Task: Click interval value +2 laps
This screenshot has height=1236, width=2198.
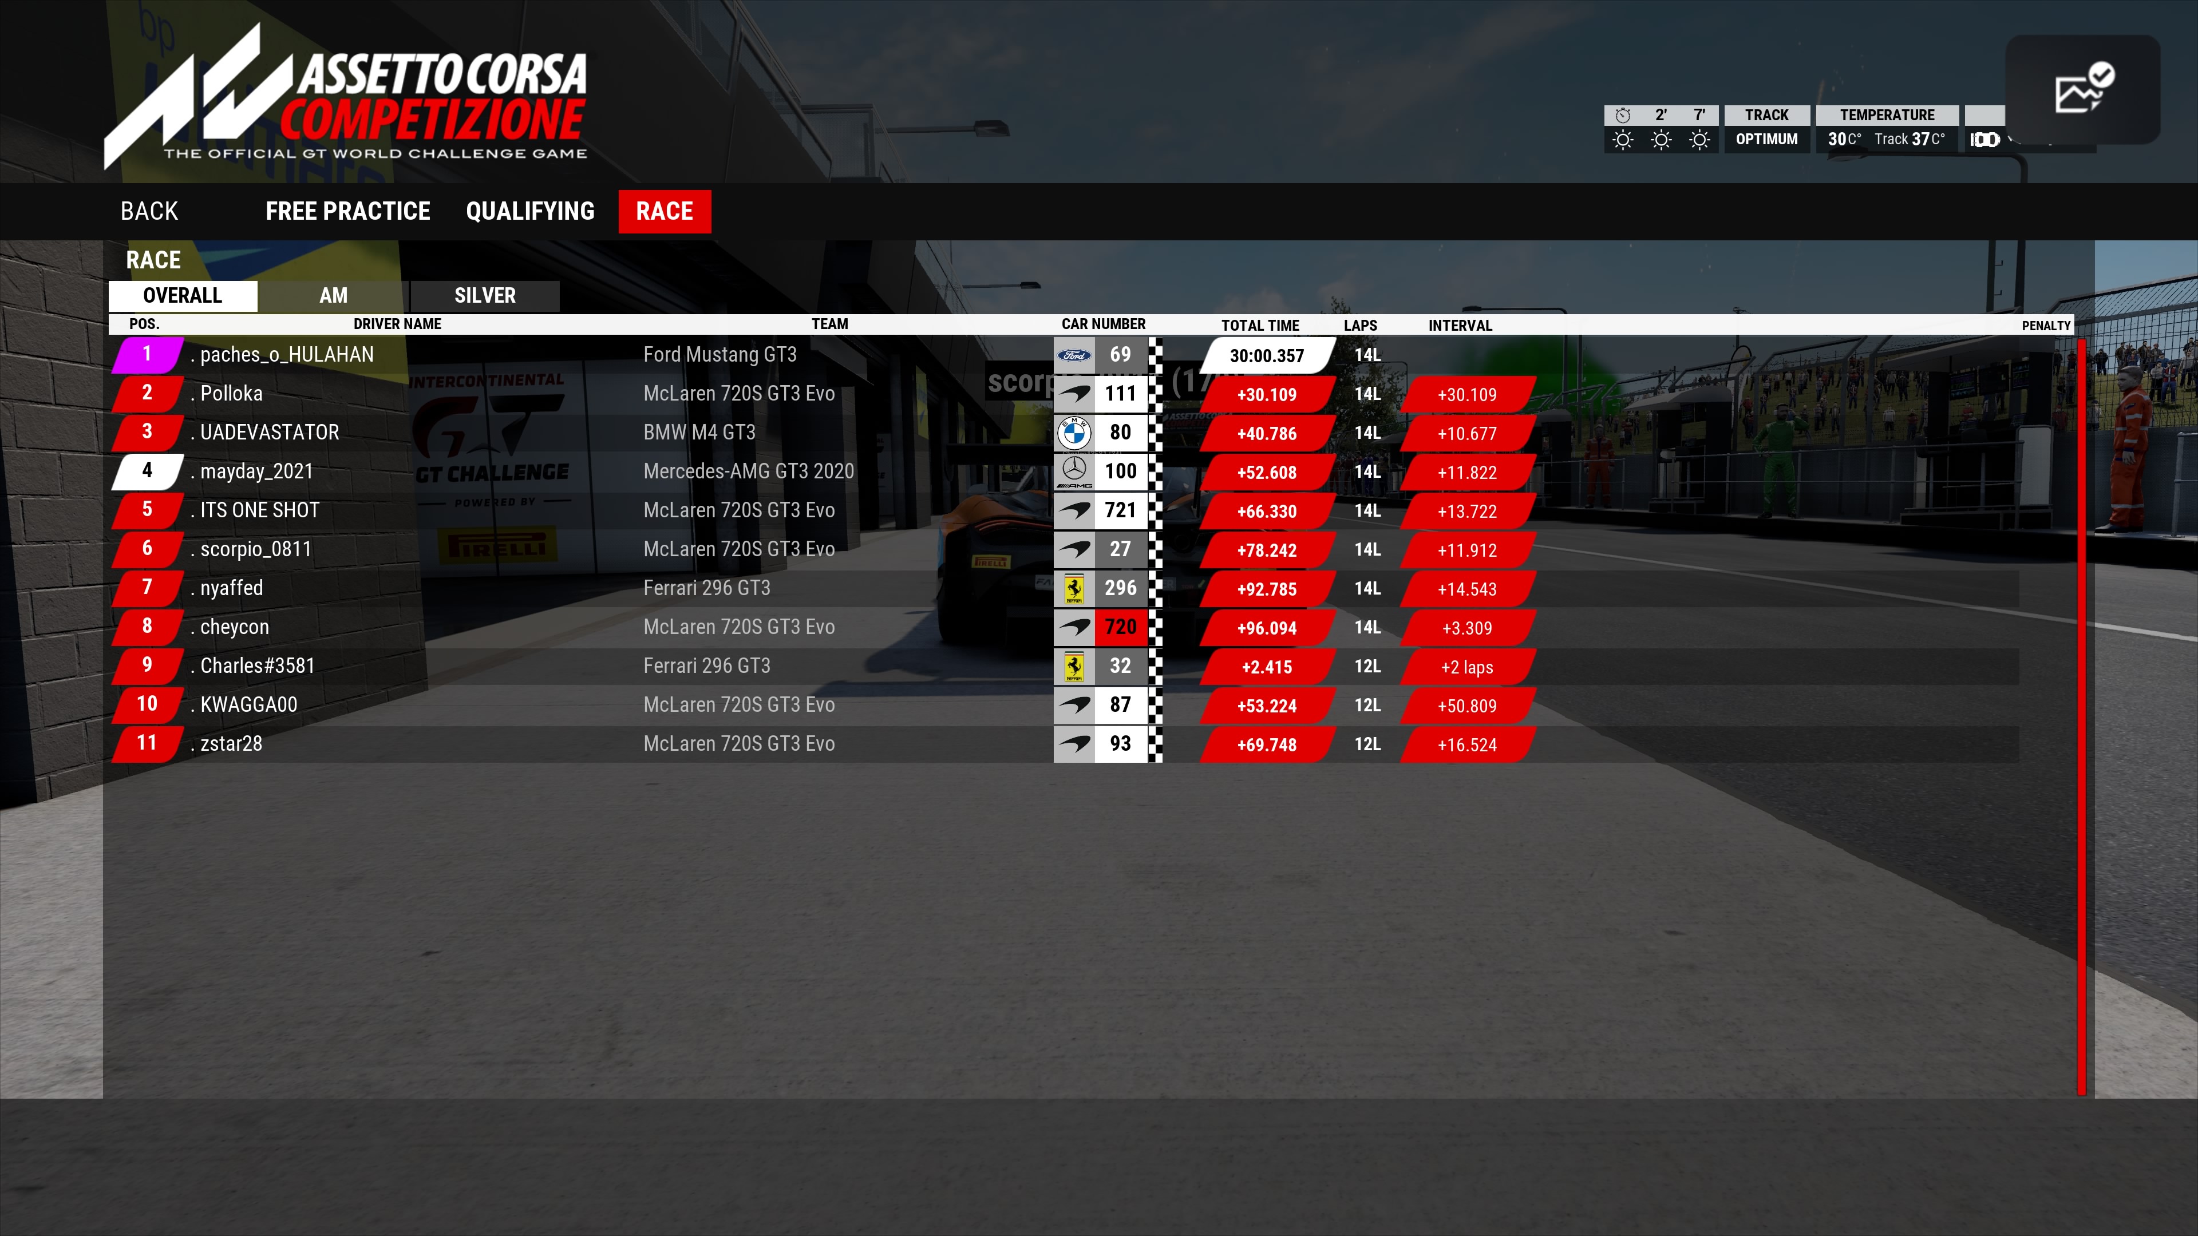Action: point(1466,668)
